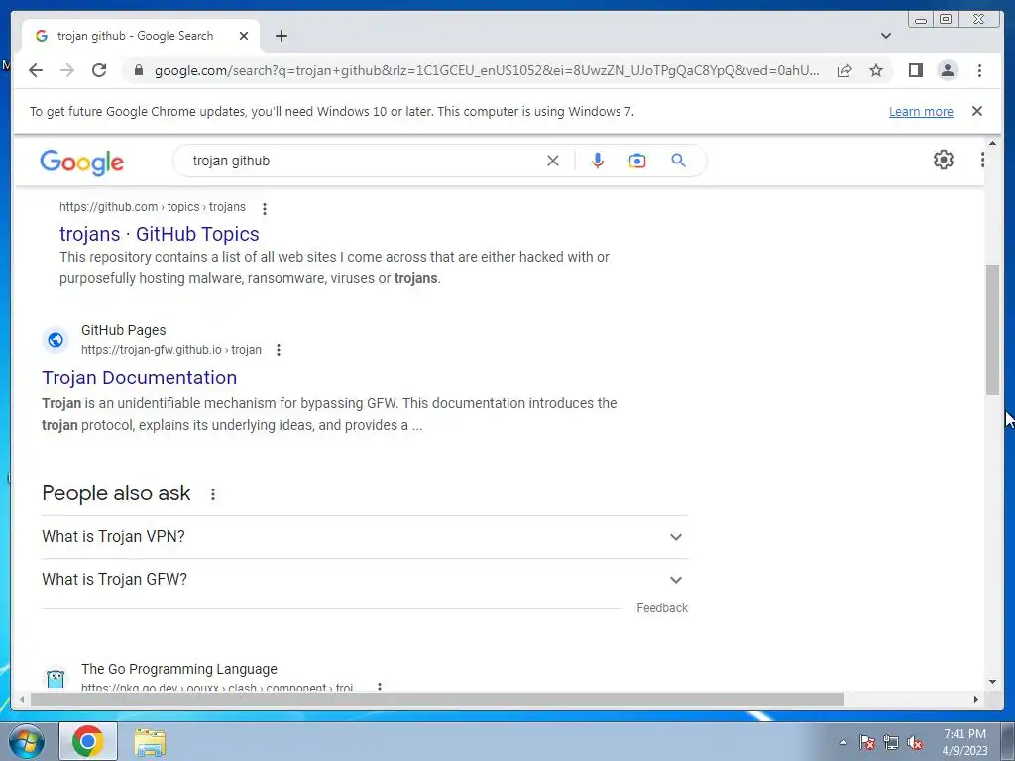Open tab search chevron in title bar
1015x761 pixels.
point(886,36)
